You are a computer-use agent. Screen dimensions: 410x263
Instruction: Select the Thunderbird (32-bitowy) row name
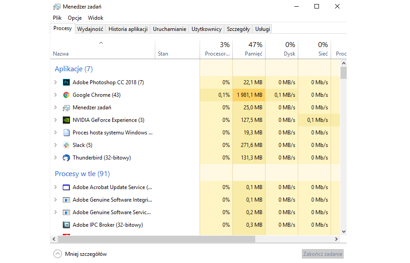(102, 158)
